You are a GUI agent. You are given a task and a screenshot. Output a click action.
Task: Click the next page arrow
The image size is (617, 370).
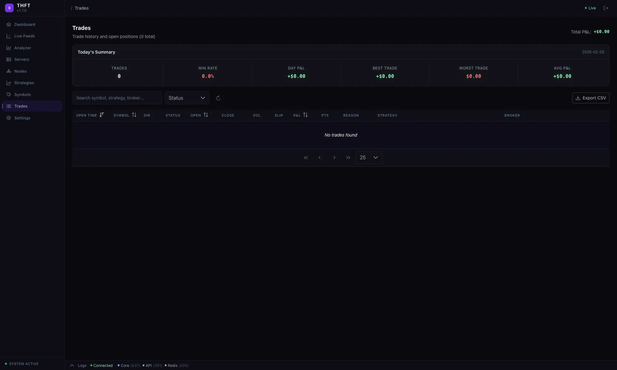[x=334, y=158]
